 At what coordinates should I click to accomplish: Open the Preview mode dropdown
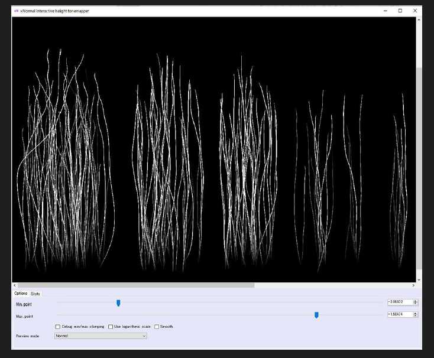click(x=101, y=336)
